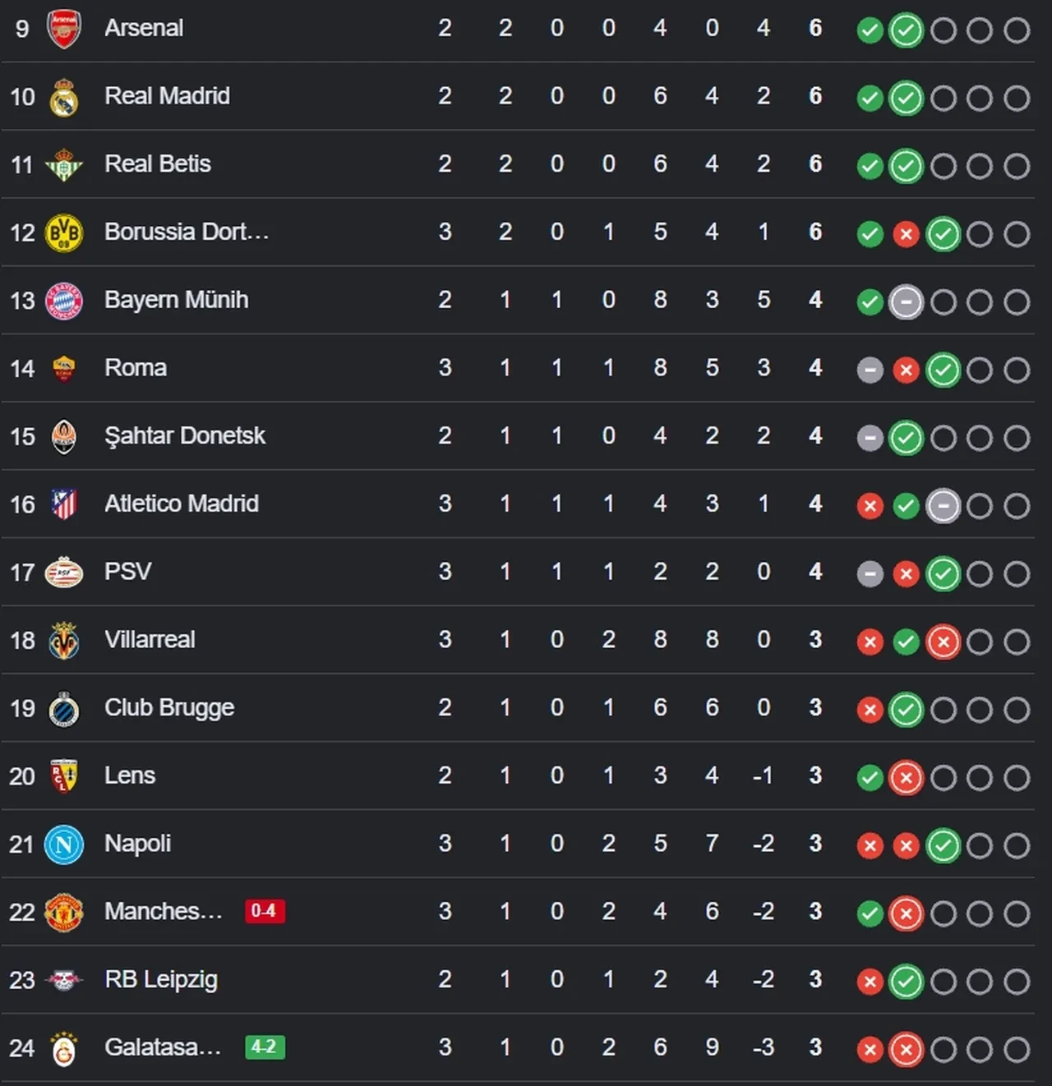1052x1086 pixels.
Task: Open the Şahtar Donetsk team link
Action: click(x=185, y=436)
